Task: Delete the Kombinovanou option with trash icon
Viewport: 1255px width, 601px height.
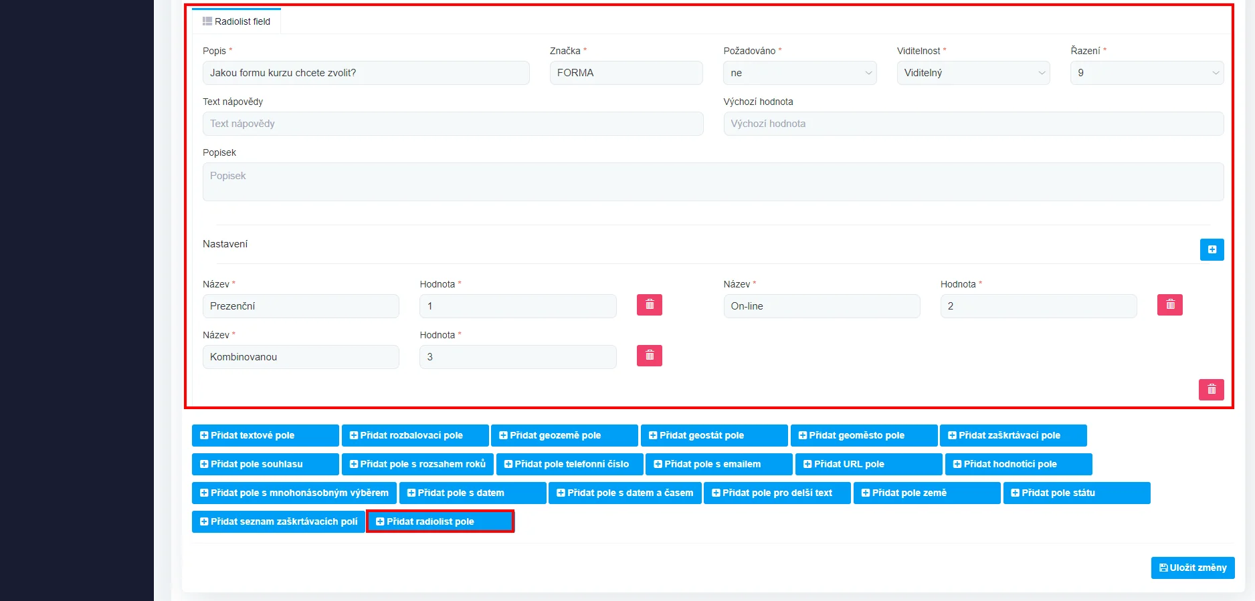Action: click(649, 356)
